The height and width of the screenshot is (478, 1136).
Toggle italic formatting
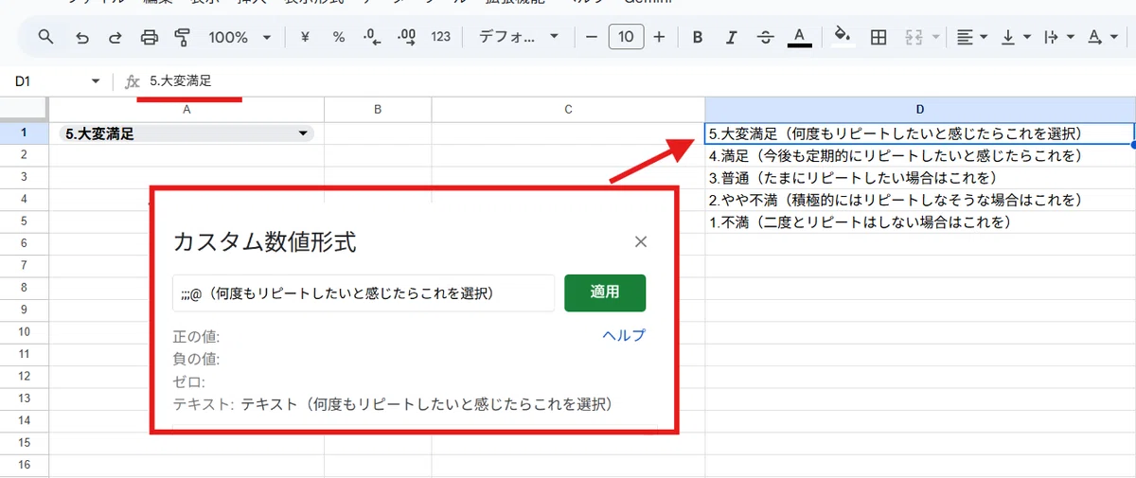click(731, 38)
